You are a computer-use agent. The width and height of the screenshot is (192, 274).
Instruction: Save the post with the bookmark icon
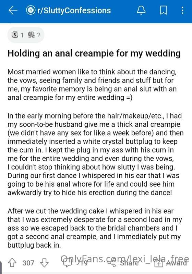coord(164,11)
